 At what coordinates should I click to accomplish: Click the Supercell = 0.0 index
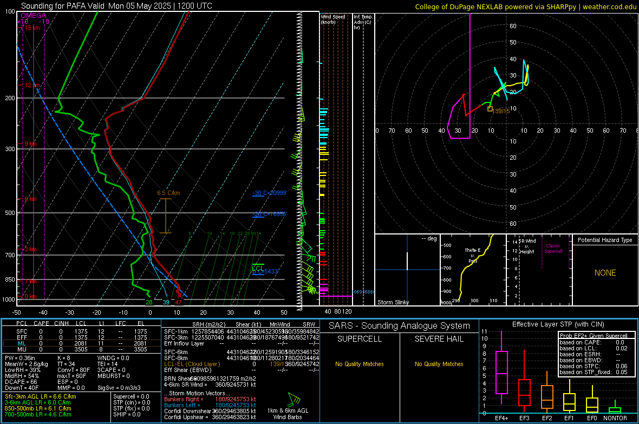pos(131,396)
